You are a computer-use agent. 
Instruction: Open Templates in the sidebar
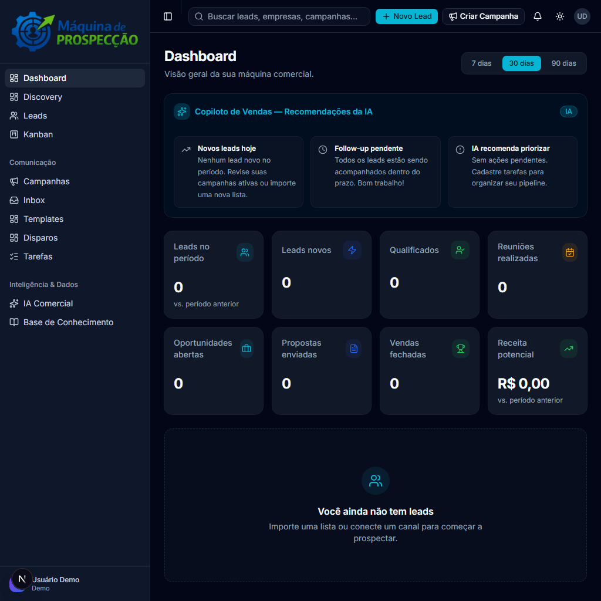point(75,219)
